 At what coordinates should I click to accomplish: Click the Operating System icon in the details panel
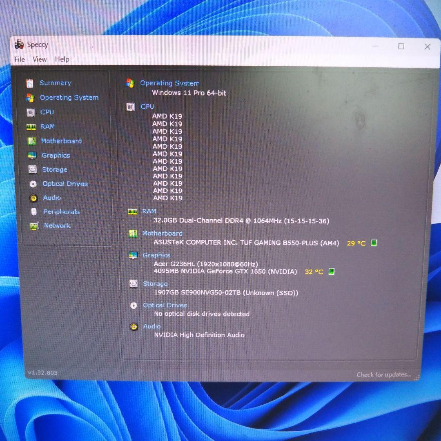[131, 82]
